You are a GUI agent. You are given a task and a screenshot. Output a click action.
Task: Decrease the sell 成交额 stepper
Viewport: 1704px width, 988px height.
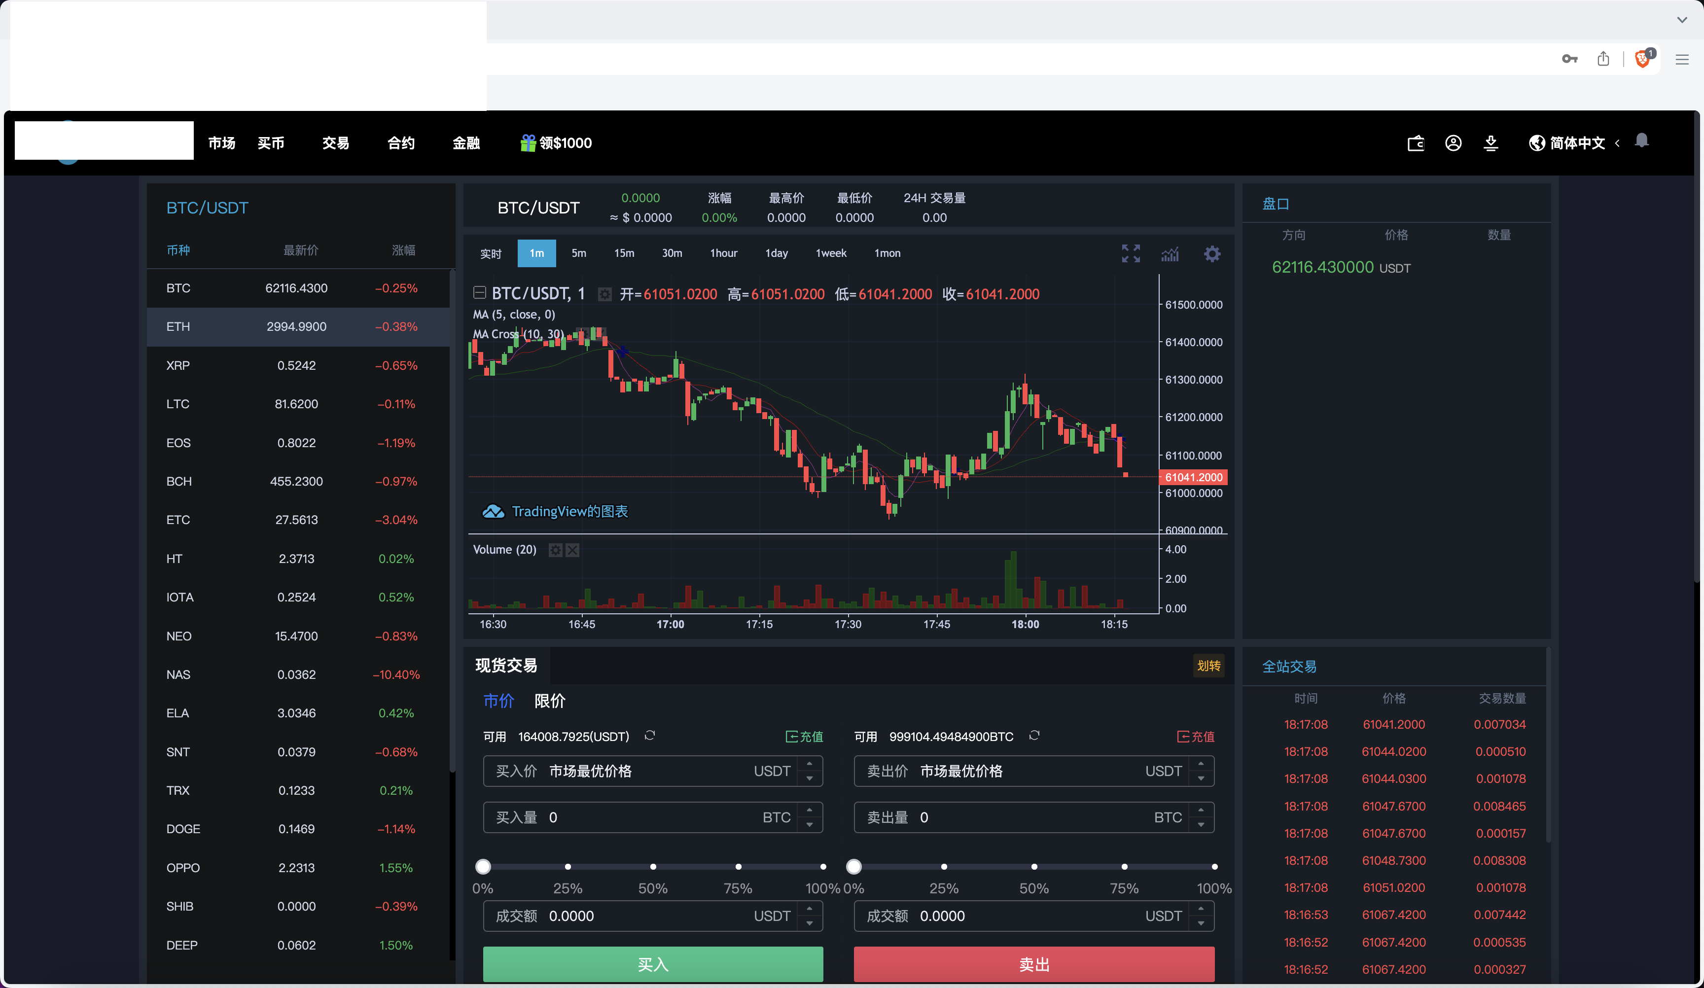click(1201, 924)
